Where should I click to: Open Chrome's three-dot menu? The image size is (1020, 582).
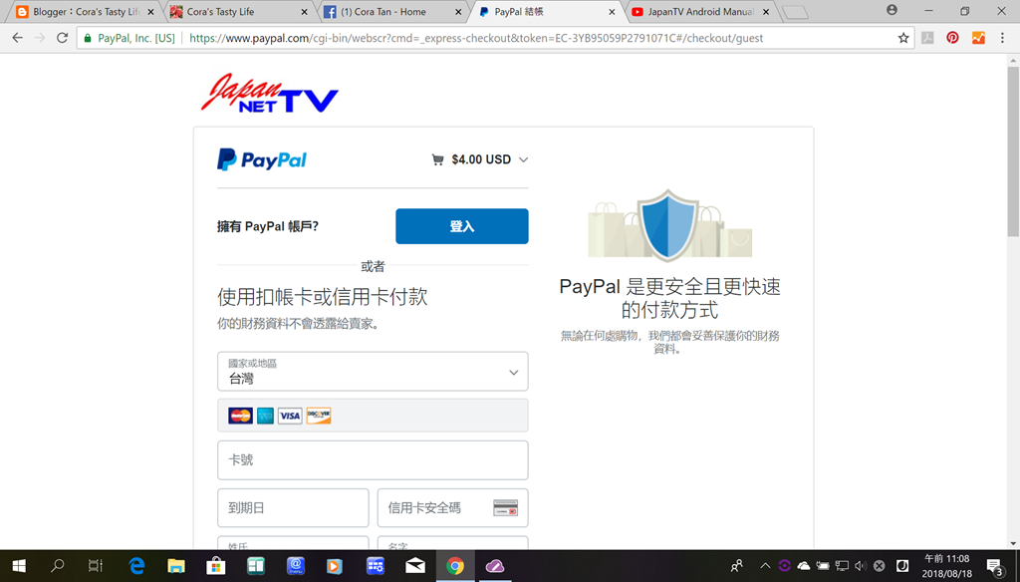click(x=1002, y=38)
